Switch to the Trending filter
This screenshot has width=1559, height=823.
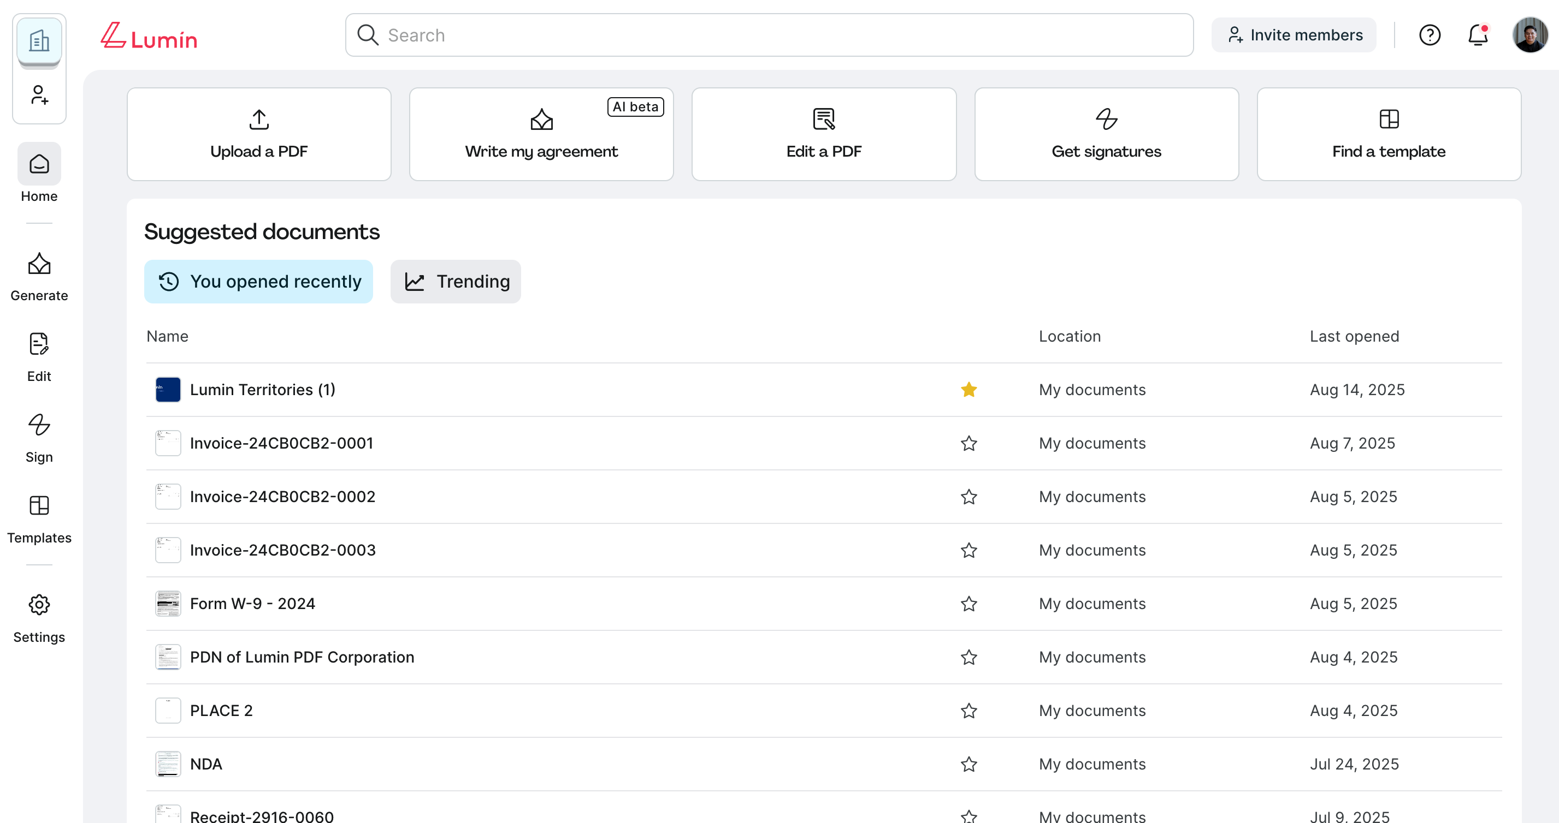tap(455, 281)
